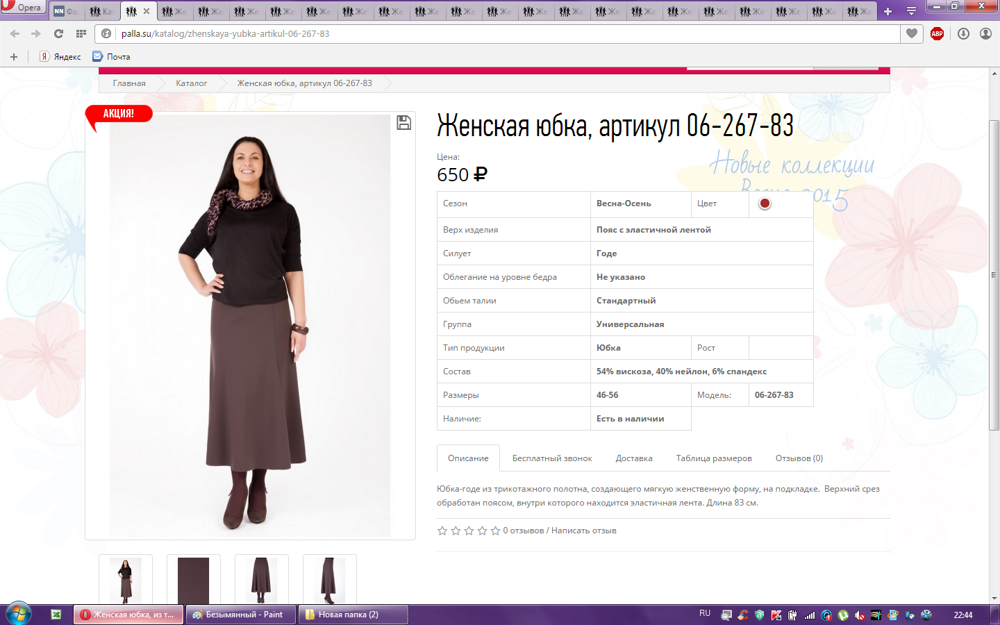Open a new tab with plus button
1000x625 pixels.
click(x=887, y=11)
